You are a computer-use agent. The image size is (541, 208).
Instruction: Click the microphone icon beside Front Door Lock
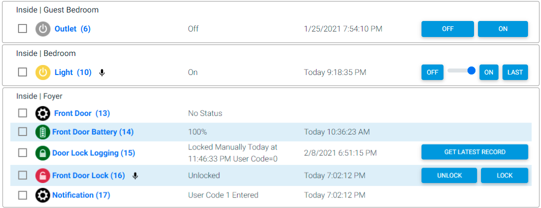[135, 176]
